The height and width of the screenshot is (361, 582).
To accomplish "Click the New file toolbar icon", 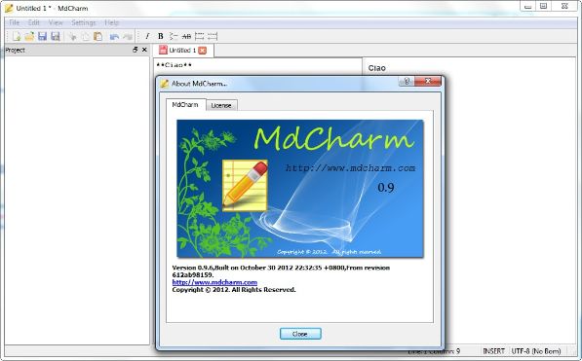I will click(17, 36).
